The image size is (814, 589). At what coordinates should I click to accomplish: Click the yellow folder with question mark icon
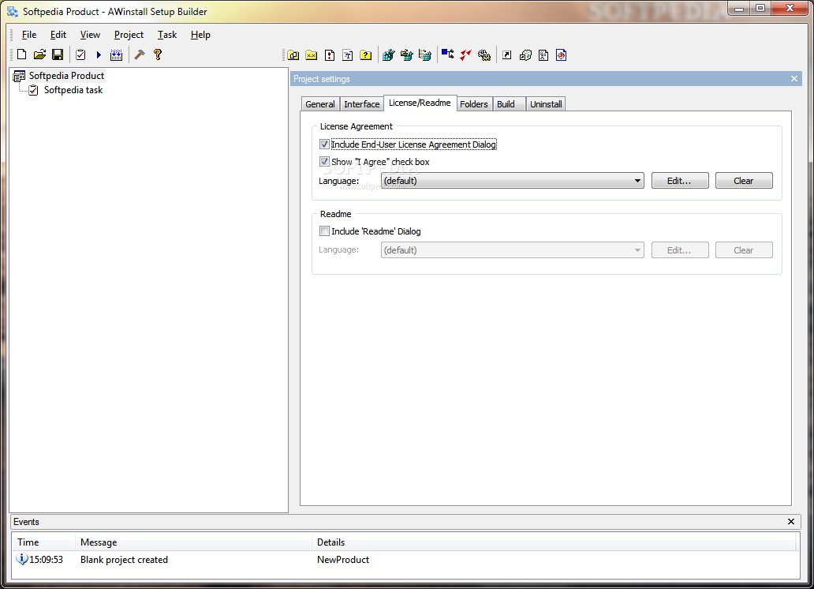click(x=366, y=55)
